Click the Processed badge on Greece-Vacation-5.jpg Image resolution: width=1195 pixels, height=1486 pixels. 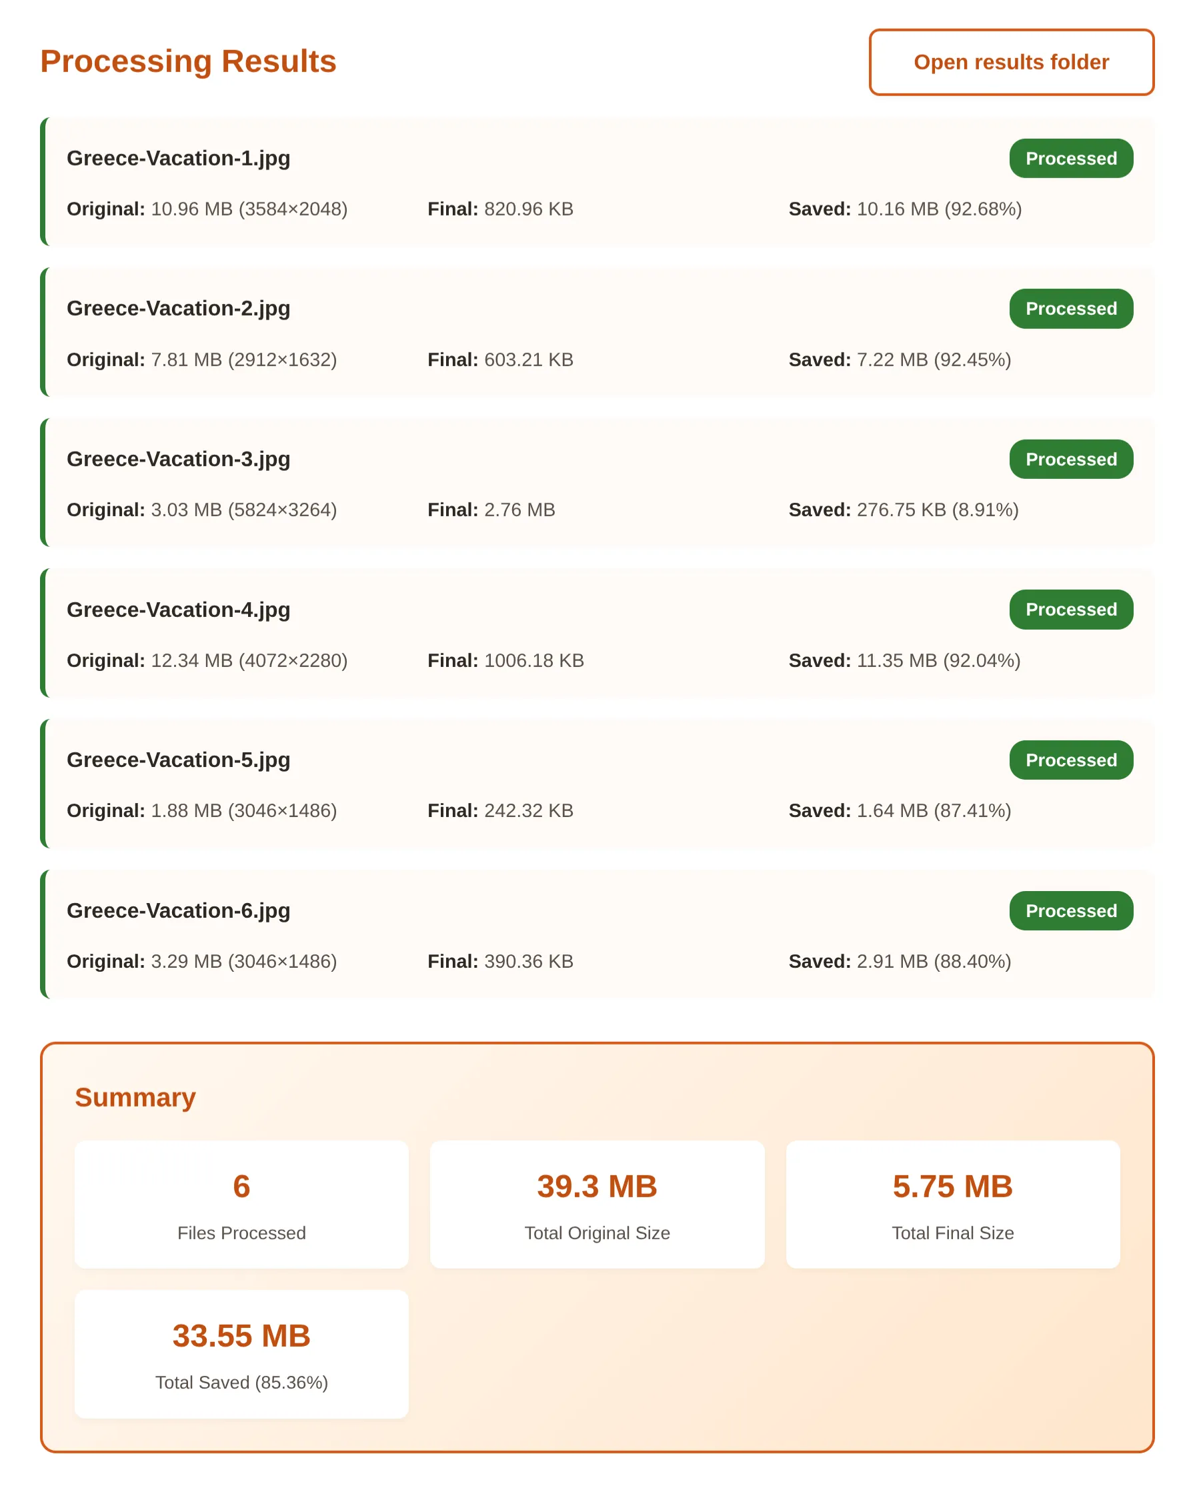point(1071,760)
